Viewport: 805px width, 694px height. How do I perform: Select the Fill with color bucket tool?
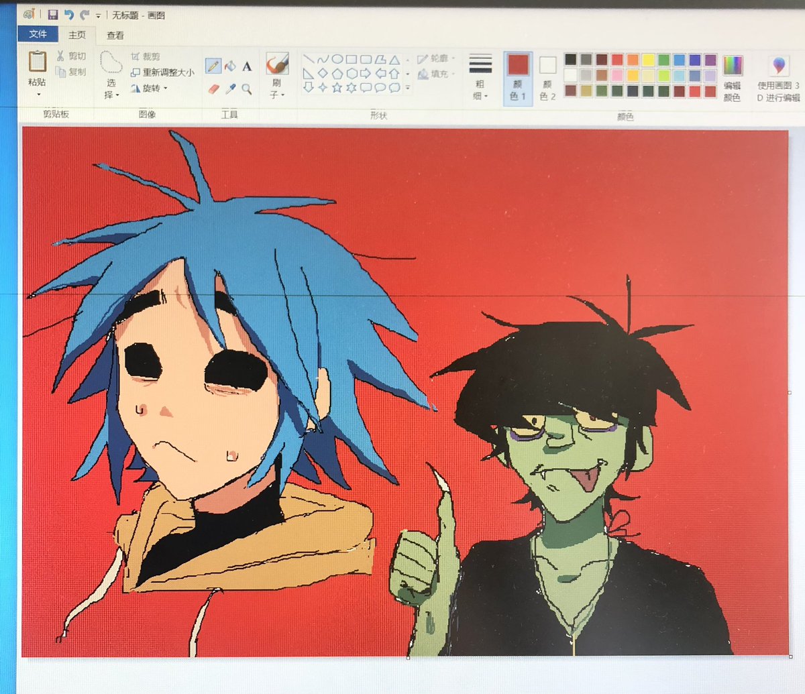(230, 66)
